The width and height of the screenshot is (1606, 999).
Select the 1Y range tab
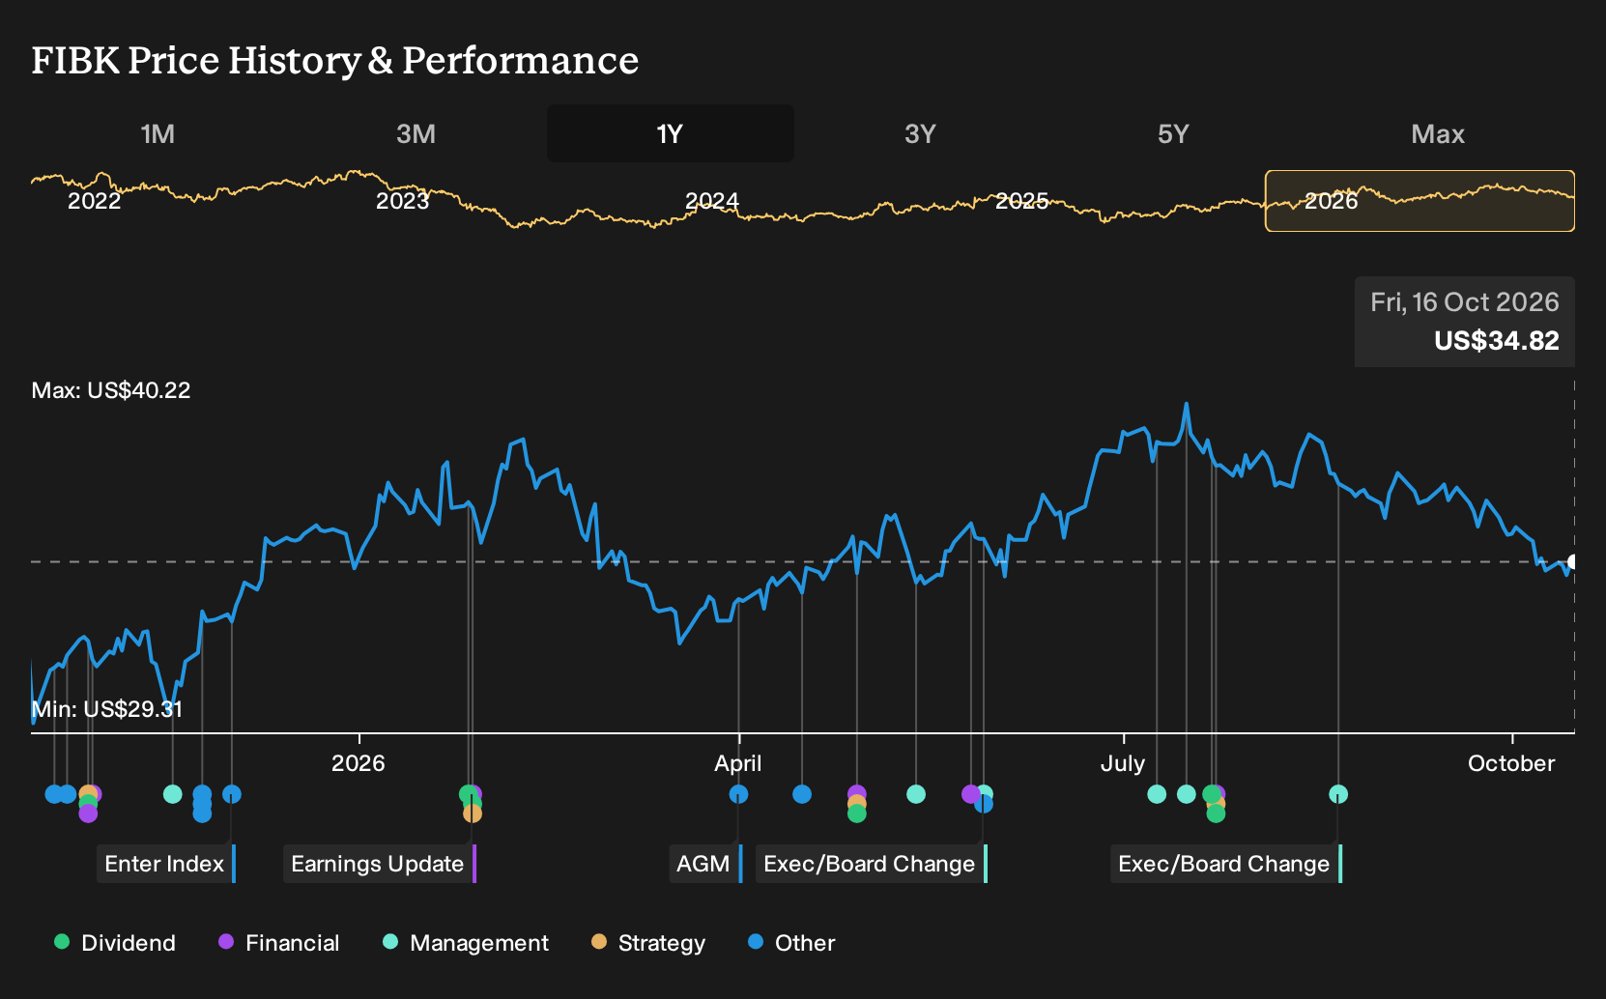tap(670, 133)
